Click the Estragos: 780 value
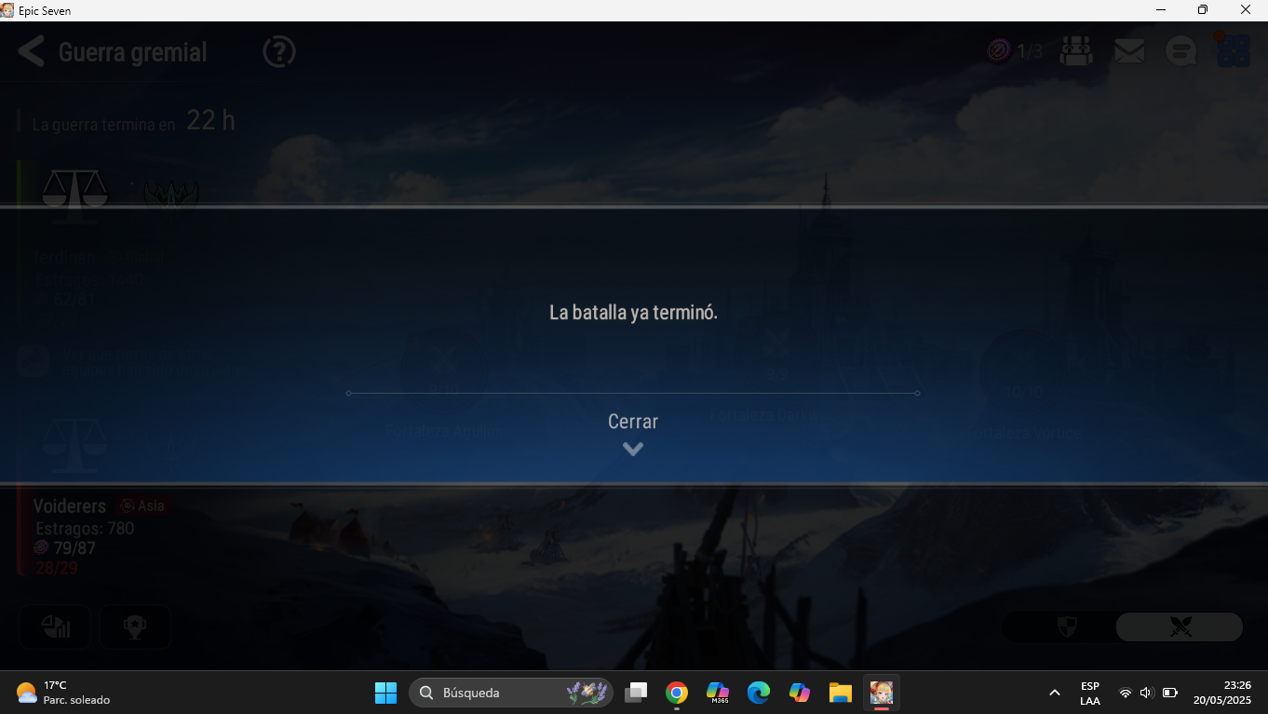This screenshot has width=1268, height=714. tap(85, 529)
